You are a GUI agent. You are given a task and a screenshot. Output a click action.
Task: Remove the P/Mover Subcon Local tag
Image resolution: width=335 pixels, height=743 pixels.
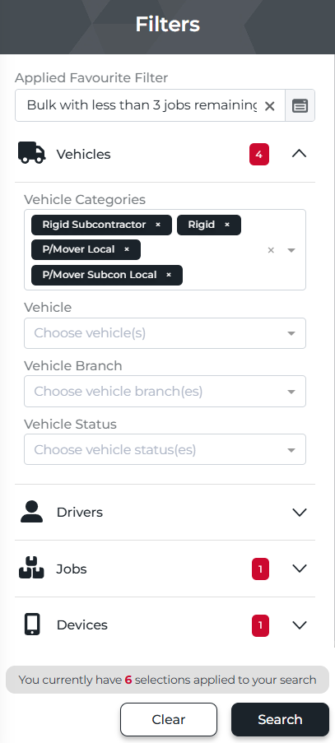[169, 275]
